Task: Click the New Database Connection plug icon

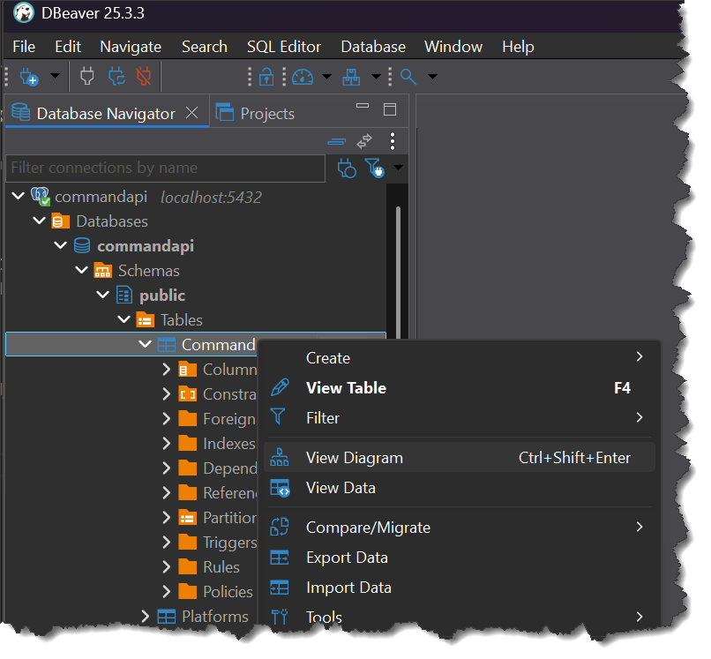Action: [28, 77]
